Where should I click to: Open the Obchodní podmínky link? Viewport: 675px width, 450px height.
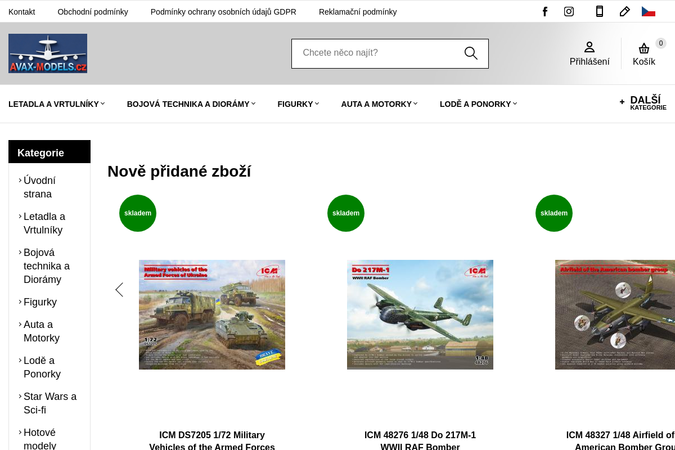coord(93,12)
